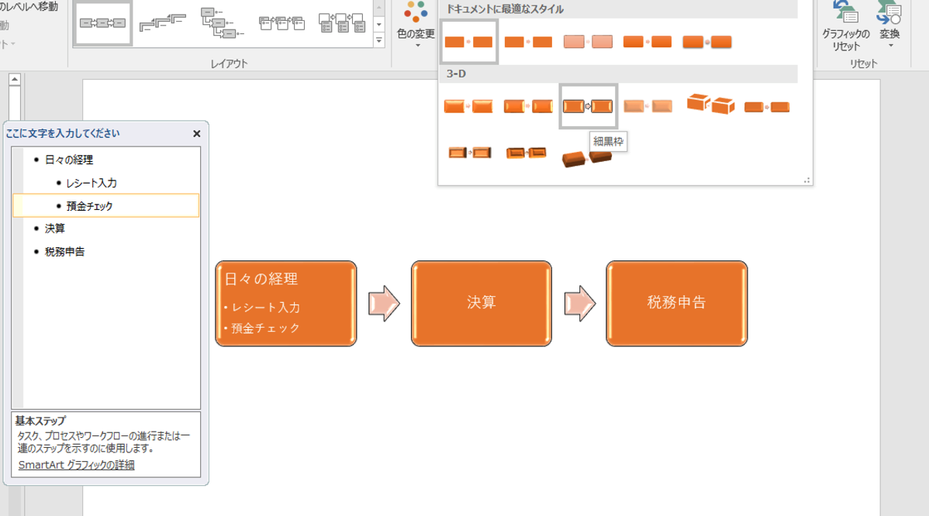The image size is (929, 516).
Task: Click the 決算 SmartArt shape
Action: click(x=481, y=303)
